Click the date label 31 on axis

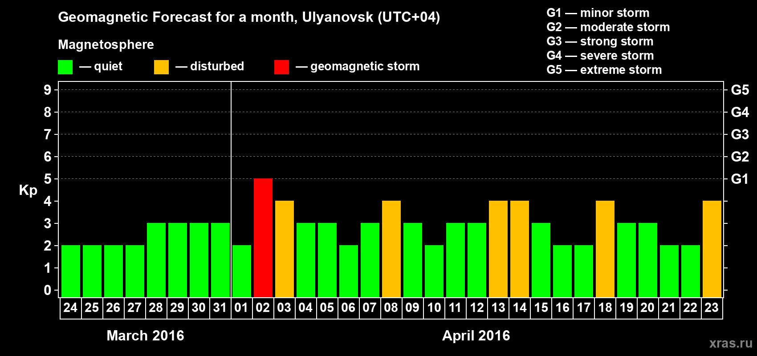[x=220, y=307]
